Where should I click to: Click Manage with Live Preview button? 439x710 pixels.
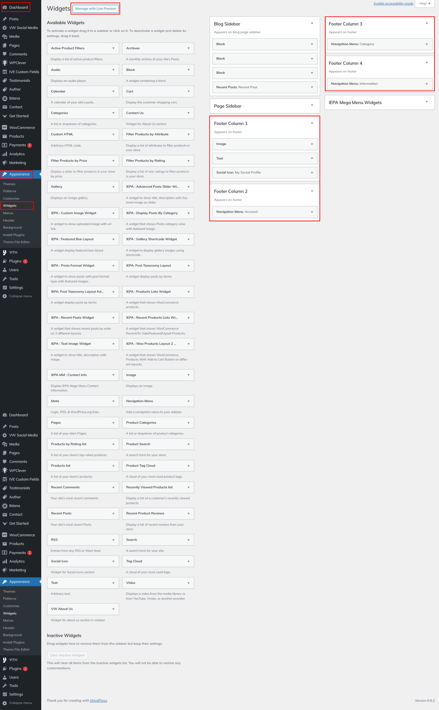(96, 9)
